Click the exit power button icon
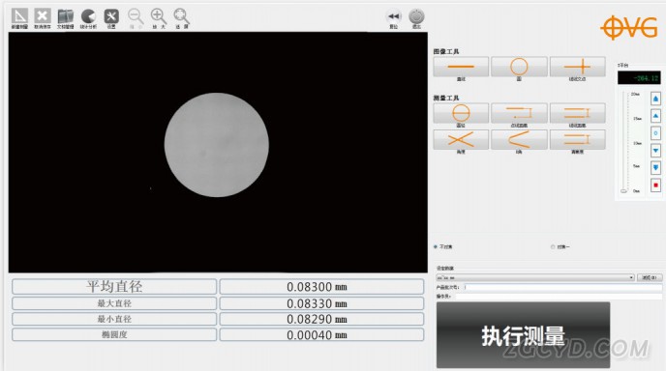This screenshot has width=666, height=371. pos(416,16)
